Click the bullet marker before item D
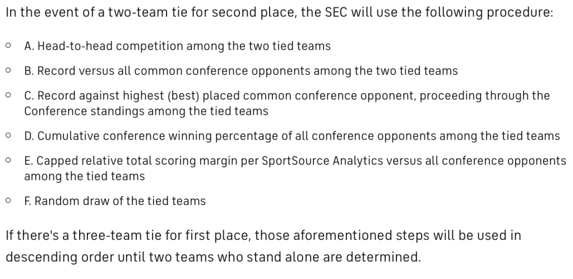Viewport: 573px width, 279px height. pos(8,136)
